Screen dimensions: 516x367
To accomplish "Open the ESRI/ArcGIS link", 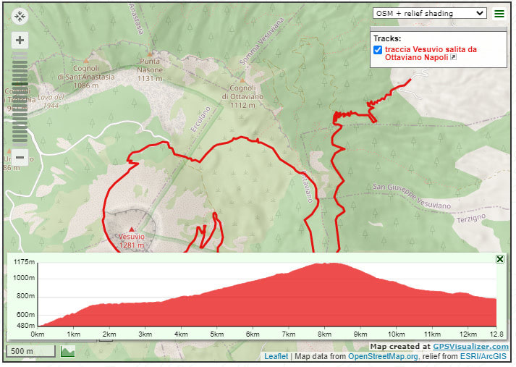I will pyautogui.click(x=483, y=356).
